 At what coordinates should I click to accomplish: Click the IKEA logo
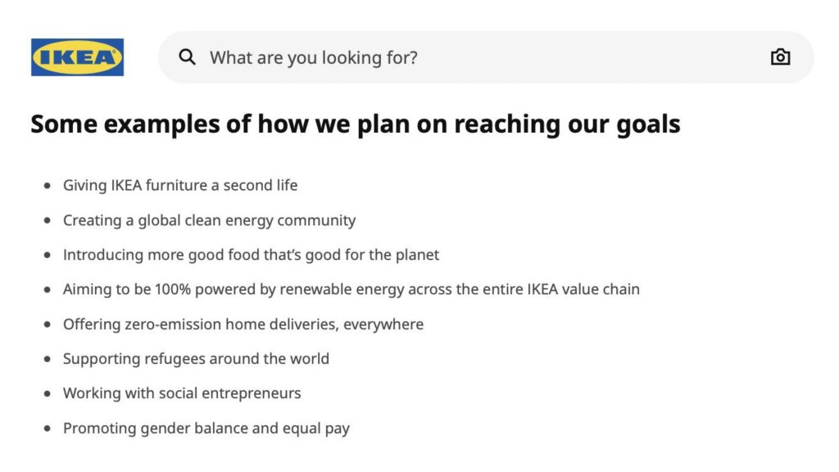coord(77,57)
